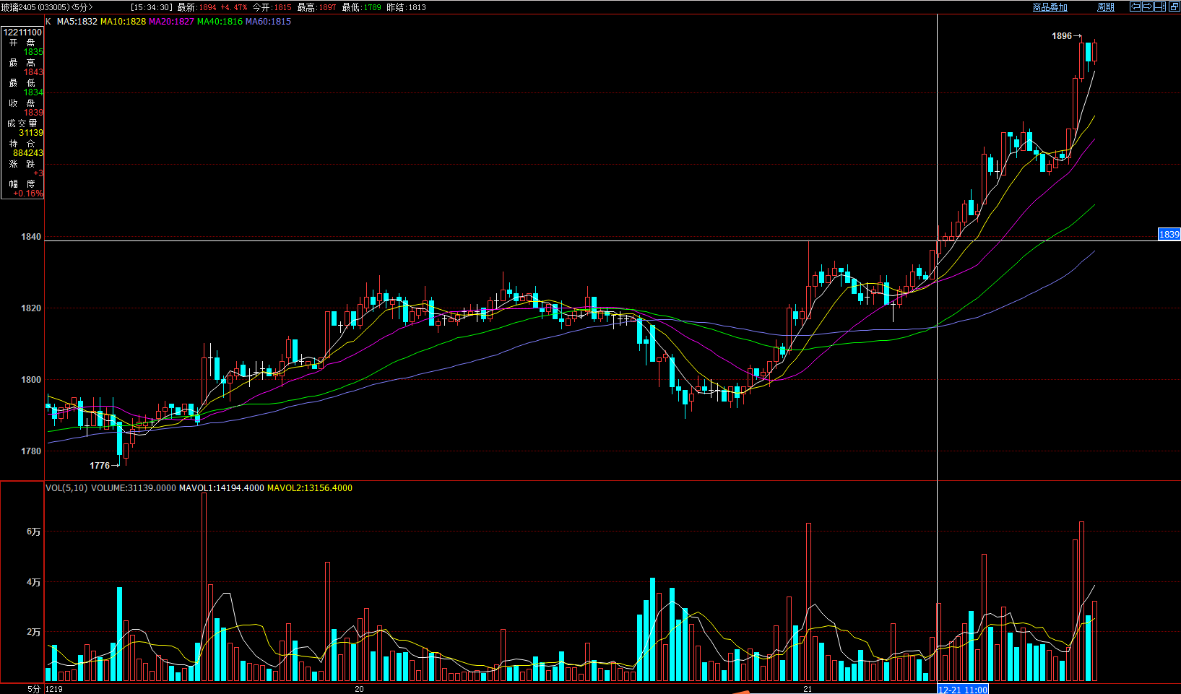Click the MA40:1816 indicator label
Viewport: 1181px width, 694px height.
pyautogui.click(x=220, y=22)
